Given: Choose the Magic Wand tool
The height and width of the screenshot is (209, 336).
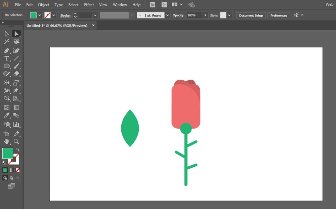Looking at the screenshot, I should click(x=6, y=42).
